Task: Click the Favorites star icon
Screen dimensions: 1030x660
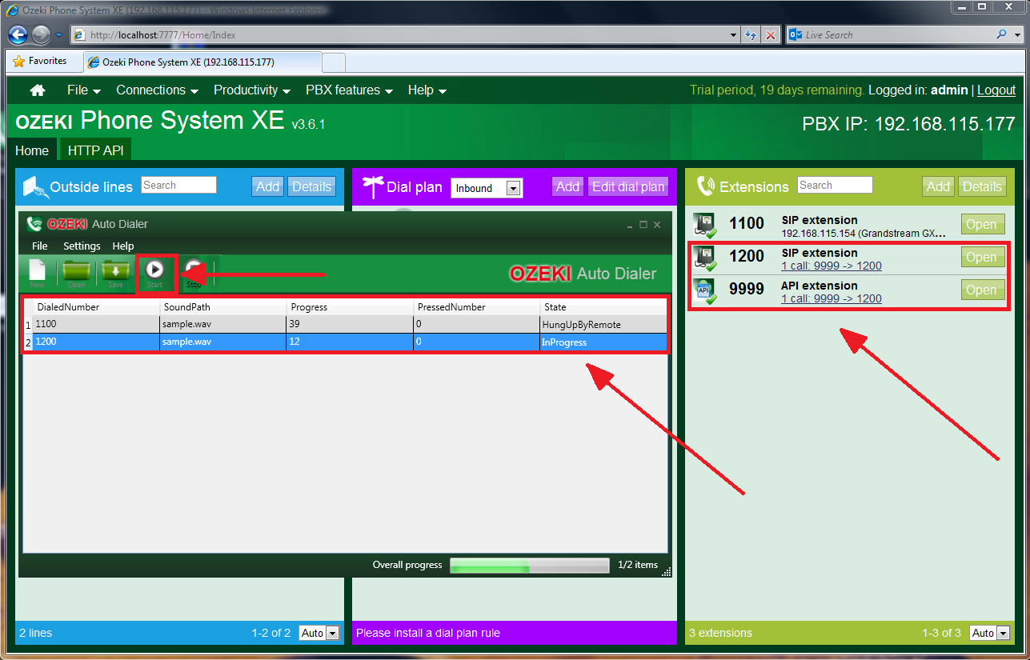Action: pyautogui.click(x=19, y=62)
